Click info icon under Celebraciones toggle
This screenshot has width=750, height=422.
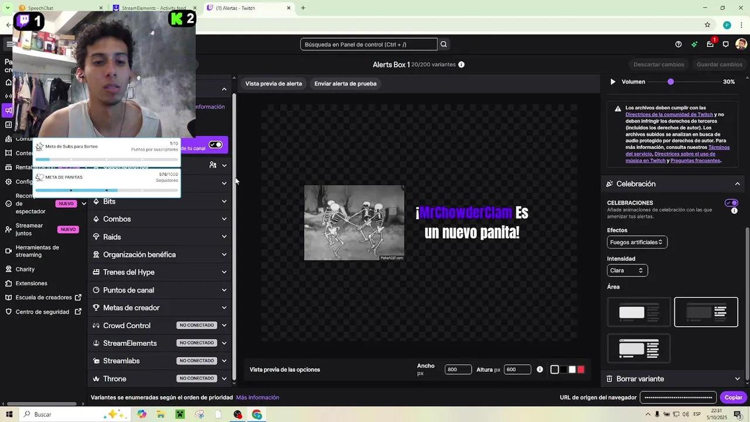point(734,211)
